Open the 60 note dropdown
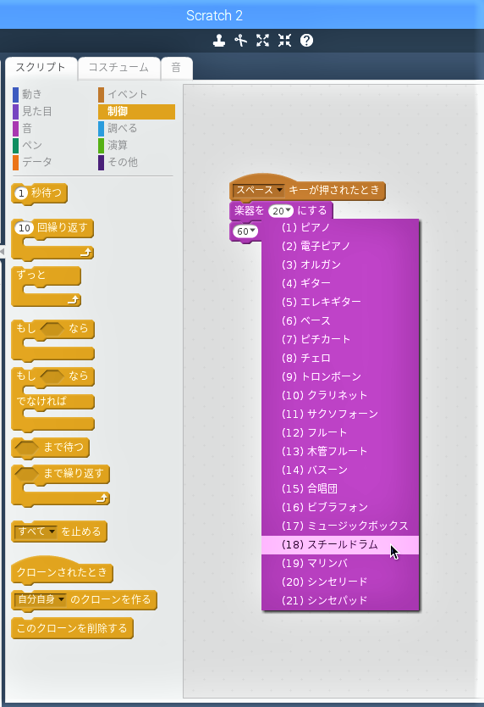Viewport: 484px width, 707px height. 245,231
